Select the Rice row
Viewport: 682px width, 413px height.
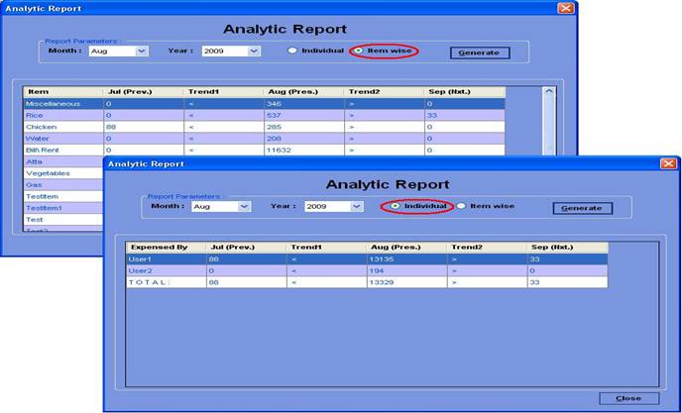click(265, 116)
